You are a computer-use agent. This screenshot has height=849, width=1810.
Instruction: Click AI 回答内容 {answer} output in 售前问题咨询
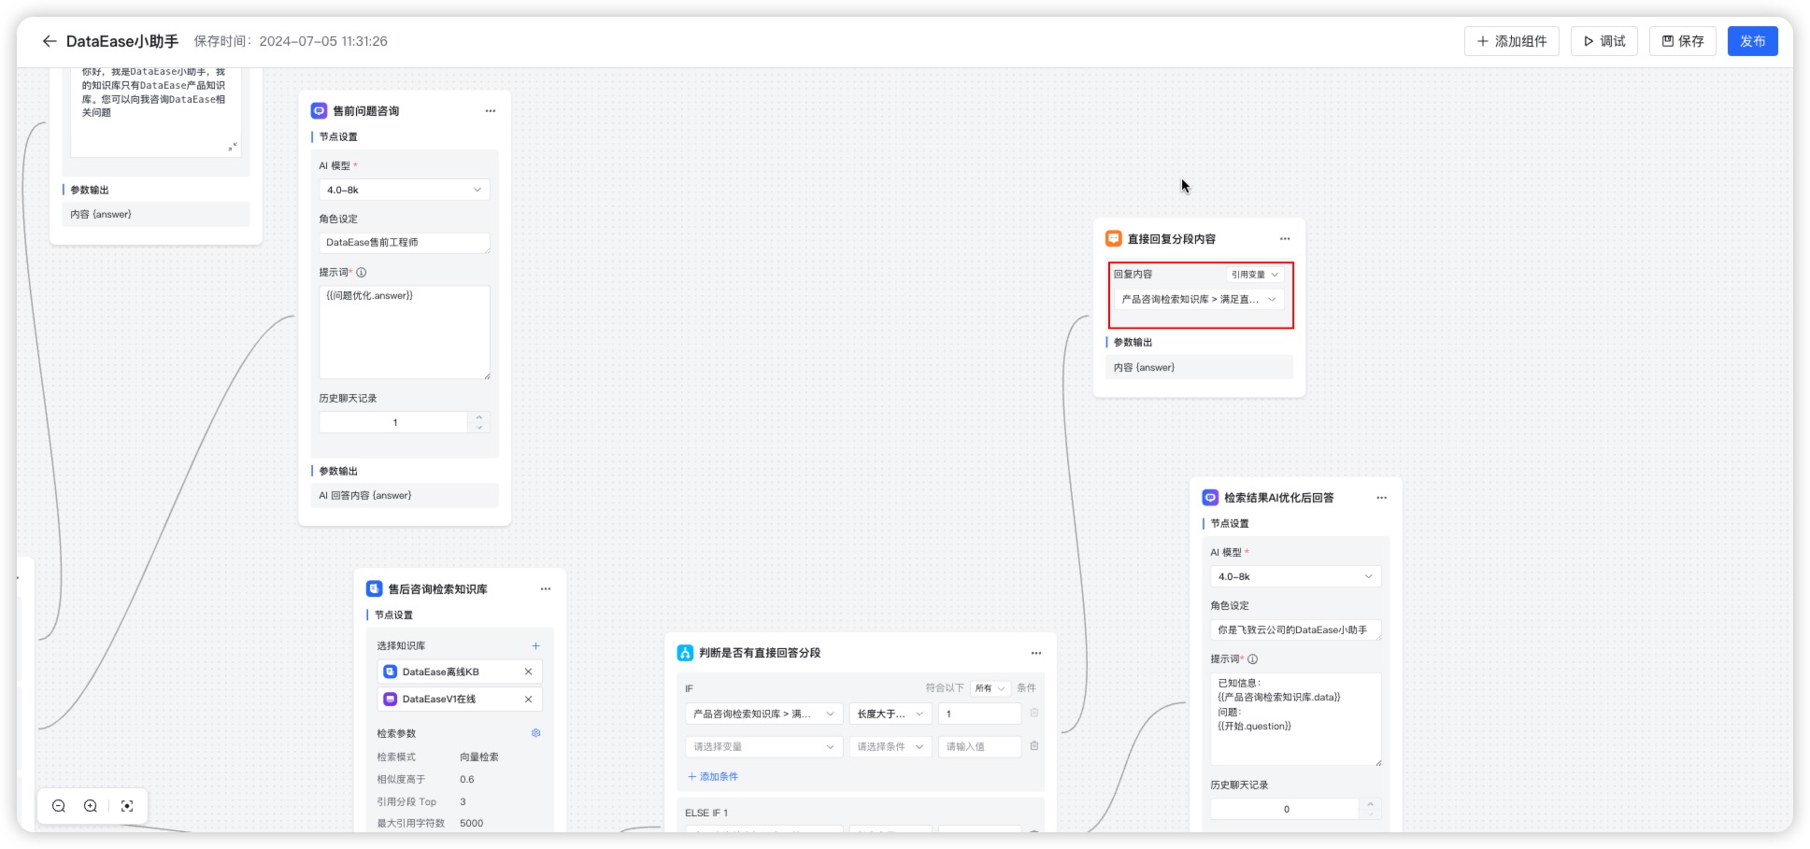coord(404,496)
